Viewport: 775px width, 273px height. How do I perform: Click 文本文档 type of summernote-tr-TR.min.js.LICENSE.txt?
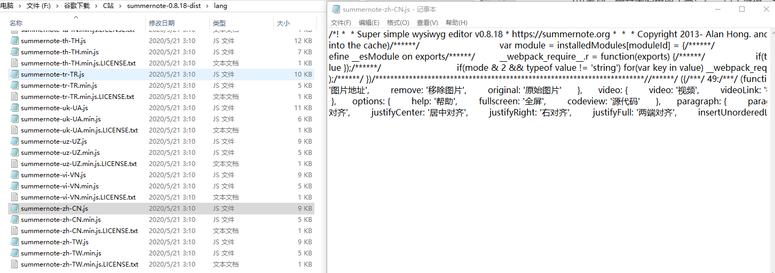pyautogui.click(x=226, y=97)
